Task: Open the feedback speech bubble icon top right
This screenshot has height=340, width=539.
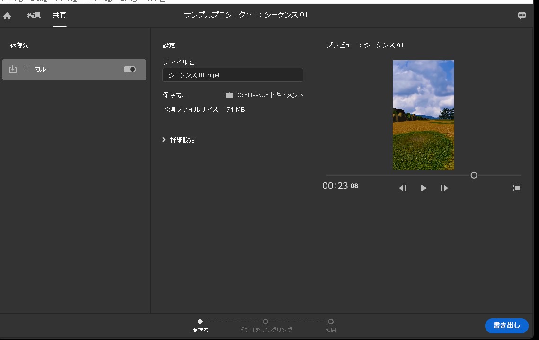Action: tap(521, 16)
